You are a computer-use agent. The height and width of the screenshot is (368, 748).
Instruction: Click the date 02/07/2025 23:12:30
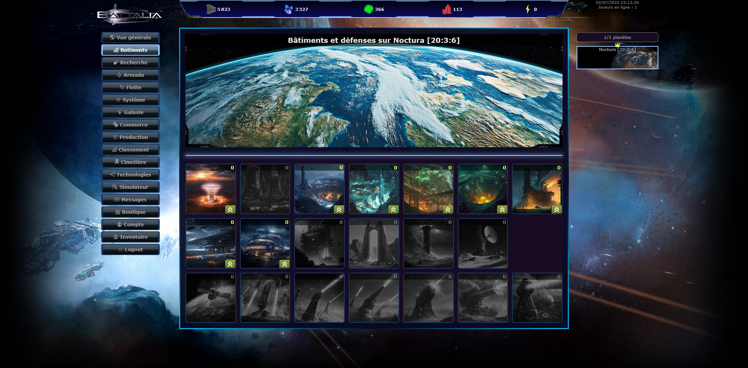pos(617,2)
